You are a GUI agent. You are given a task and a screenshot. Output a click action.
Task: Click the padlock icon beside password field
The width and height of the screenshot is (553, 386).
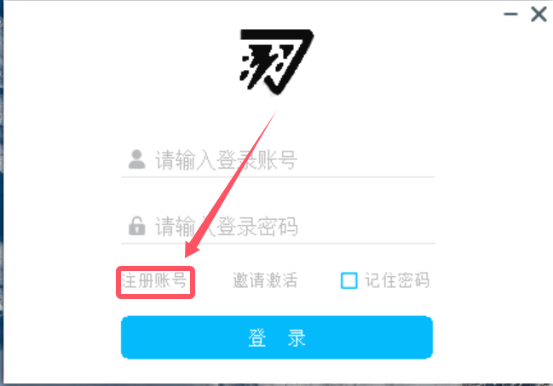pyautogui.click(x=137, y=226)
